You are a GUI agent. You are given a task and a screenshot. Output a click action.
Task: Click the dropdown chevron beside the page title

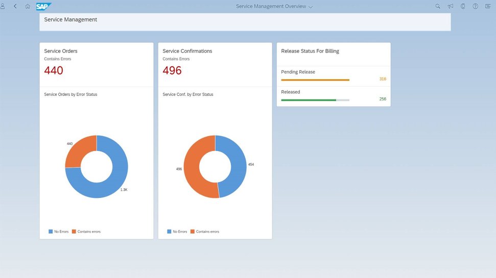click(x=311, y=7)
